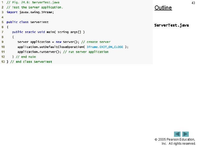This screenshot has height=148, width=197.
Task: Select the '© 2005 Pearson Education' copyright text
Action: click(x=175, y=140)
